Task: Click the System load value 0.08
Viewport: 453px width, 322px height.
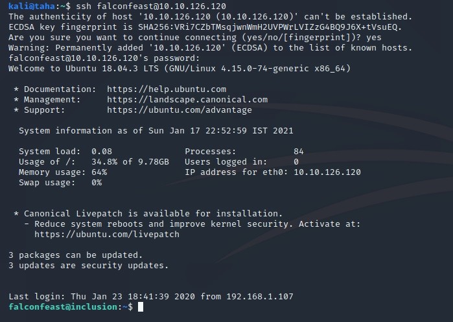Action: coord(102,152)
